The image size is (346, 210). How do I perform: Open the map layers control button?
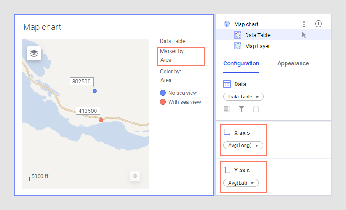[x=34, y=54]
